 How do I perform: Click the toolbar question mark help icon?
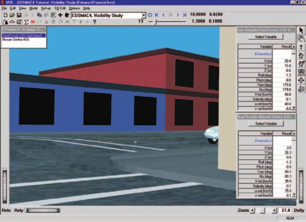pyautogui.click(x=95, y=22)
